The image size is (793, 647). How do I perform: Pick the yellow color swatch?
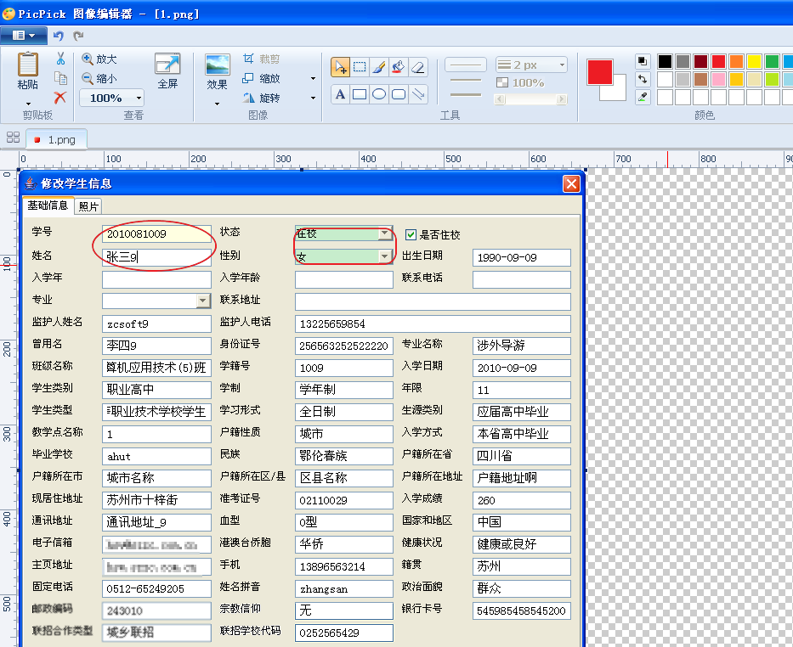click(x=754, y=61)
